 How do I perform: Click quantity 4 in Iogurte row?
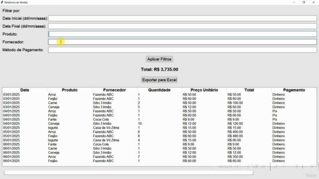pyautogui.click(x=139, y=140)
